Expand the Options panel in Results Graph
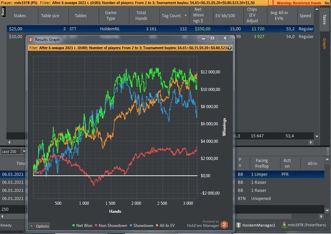 pos(40,226)
